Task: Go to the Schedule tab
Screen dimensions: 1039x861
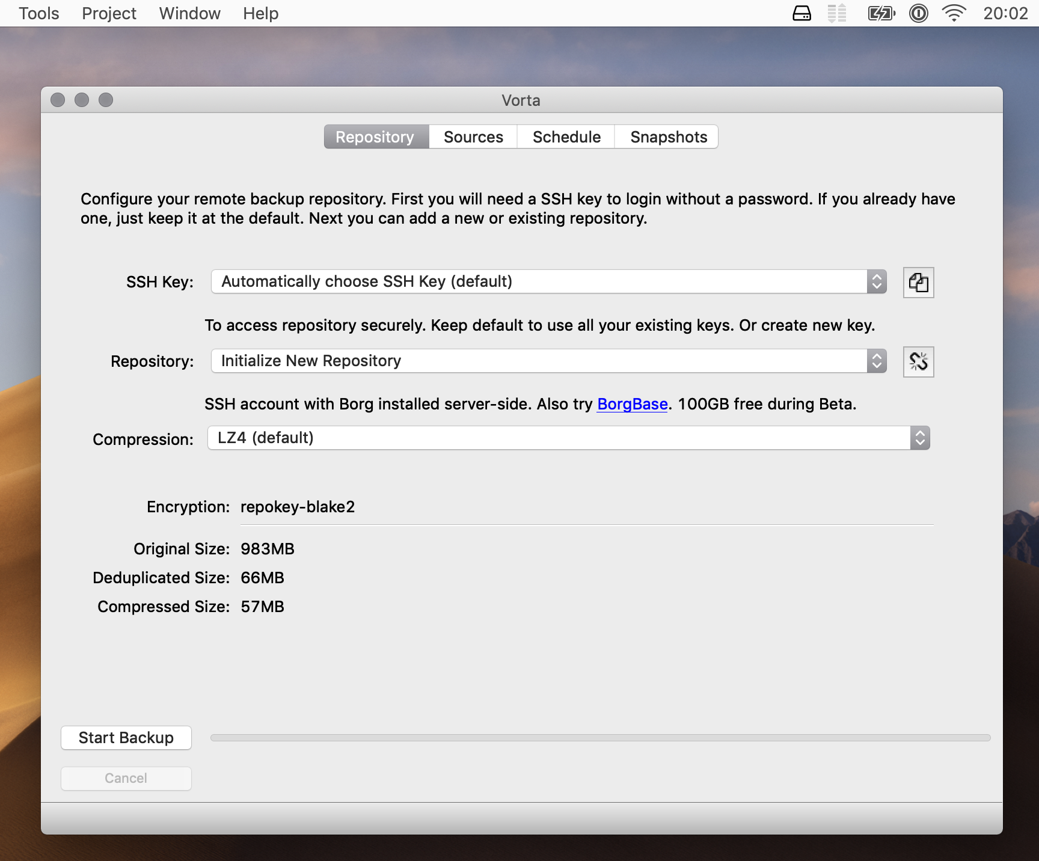Action: pos(566,137)
